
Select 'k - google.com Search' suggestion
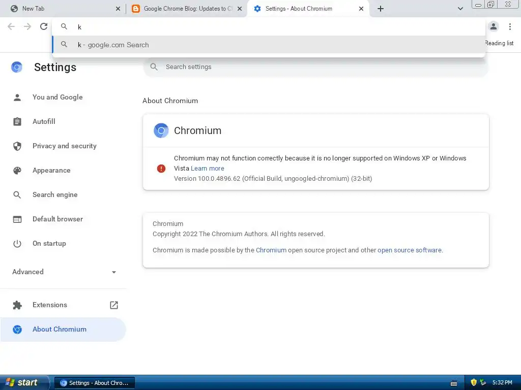(x=269, y=45)
